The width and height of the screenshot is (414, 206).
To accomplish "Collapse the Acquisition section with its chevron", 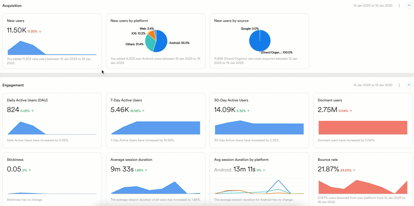I will coord(409,6).
